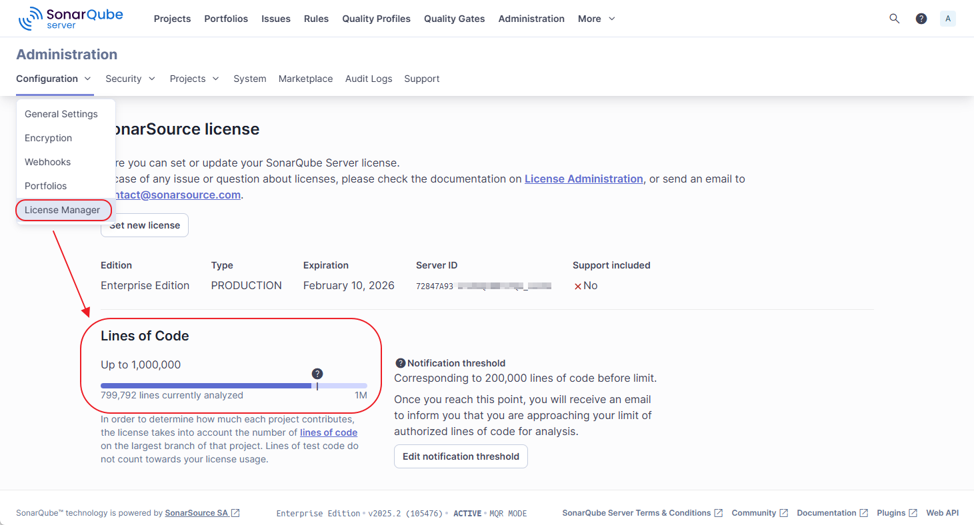Open the search magnifier icon
The image size is (974, 525).
click(x=895, y=19)
